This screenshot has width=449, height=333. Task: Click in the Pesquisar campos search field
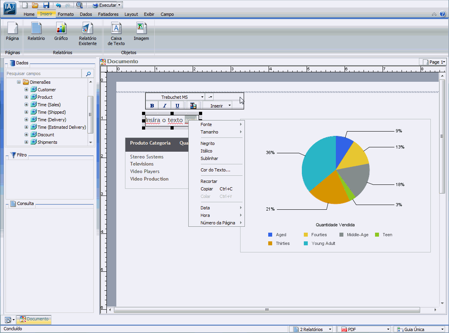click(x=44, y=73)
